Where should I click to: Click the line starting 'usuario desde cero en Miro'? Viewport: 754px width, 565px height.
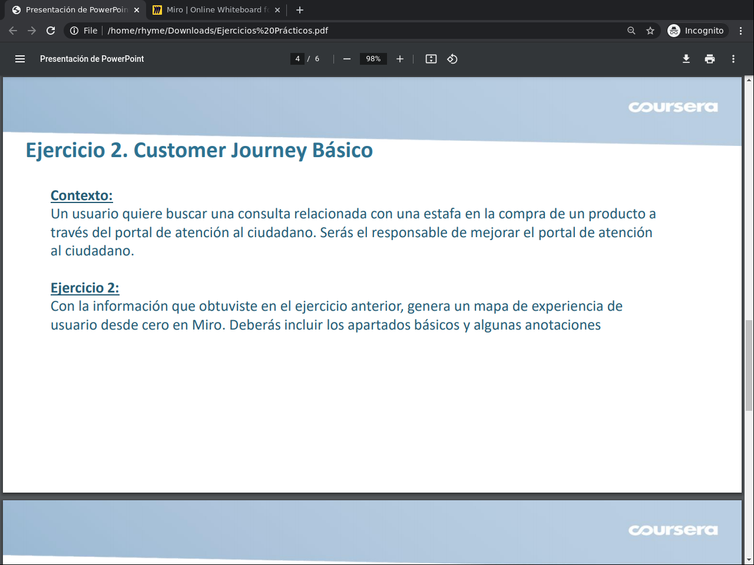coord(326,325)
